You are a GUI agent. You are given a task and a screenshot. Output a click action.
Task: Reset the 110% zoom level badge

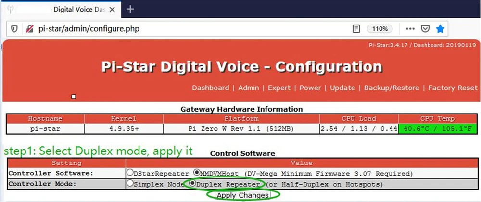coord(379,29)
